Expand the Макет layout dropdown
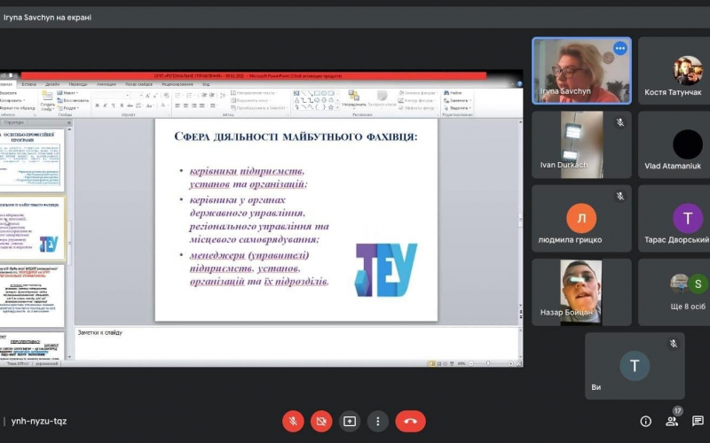 click(67, 93)
